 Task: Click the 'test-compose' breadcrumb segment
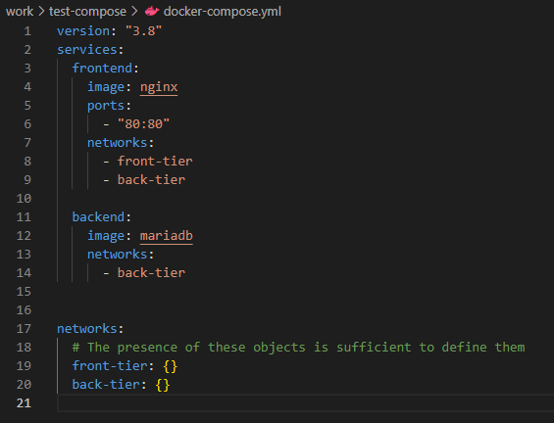(87, 12)
